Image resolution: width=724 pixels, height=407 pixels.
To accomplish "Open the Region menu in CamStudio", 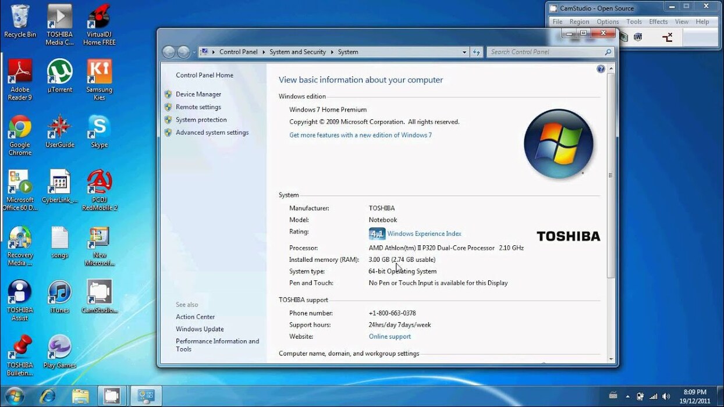I will [579, 21].
